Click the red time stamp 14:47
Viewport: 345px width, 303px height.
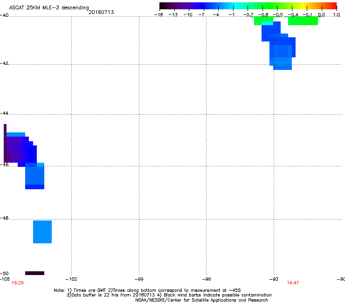(x=293, y=283)
